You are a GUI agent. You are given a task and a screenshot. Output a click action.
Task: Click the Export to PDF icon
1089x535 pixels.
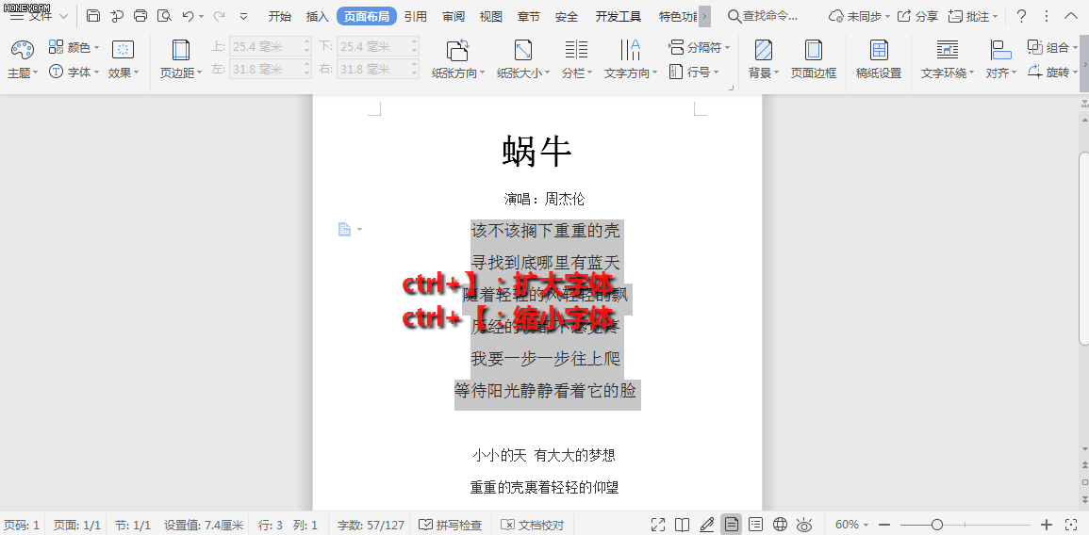[117, 16]
